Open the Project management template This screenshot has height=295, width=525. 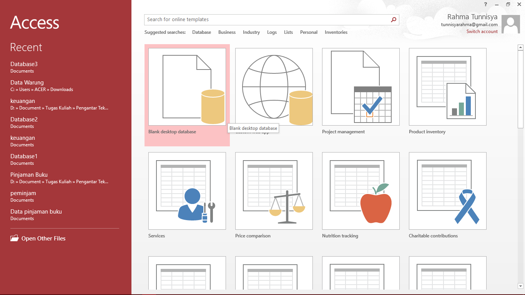(361, 87)
